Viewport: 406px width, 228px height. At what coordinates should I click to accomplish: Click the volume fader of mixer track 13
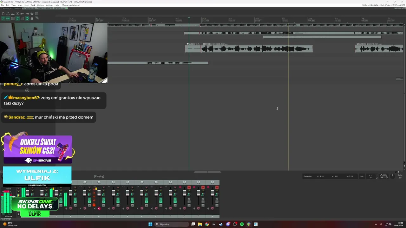click(198, 193)
